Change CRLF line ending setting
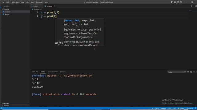The height and width of the screenshot is (110, 197). (175, 108)
